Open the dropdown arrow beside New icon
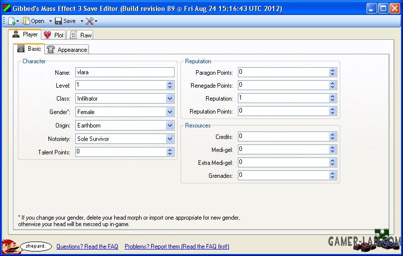 pos(17,21)
